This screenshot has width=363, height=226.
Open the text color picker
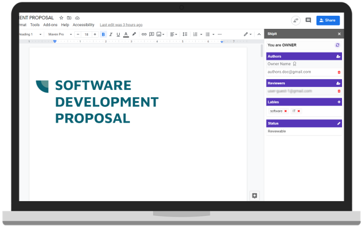[126, 34]
